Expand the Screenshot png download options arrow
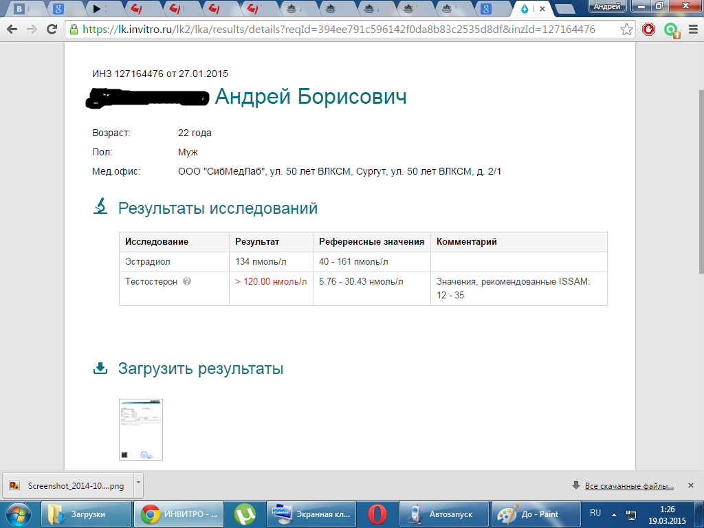The height and width of the screenshot is (528, 704). (138, 484)
